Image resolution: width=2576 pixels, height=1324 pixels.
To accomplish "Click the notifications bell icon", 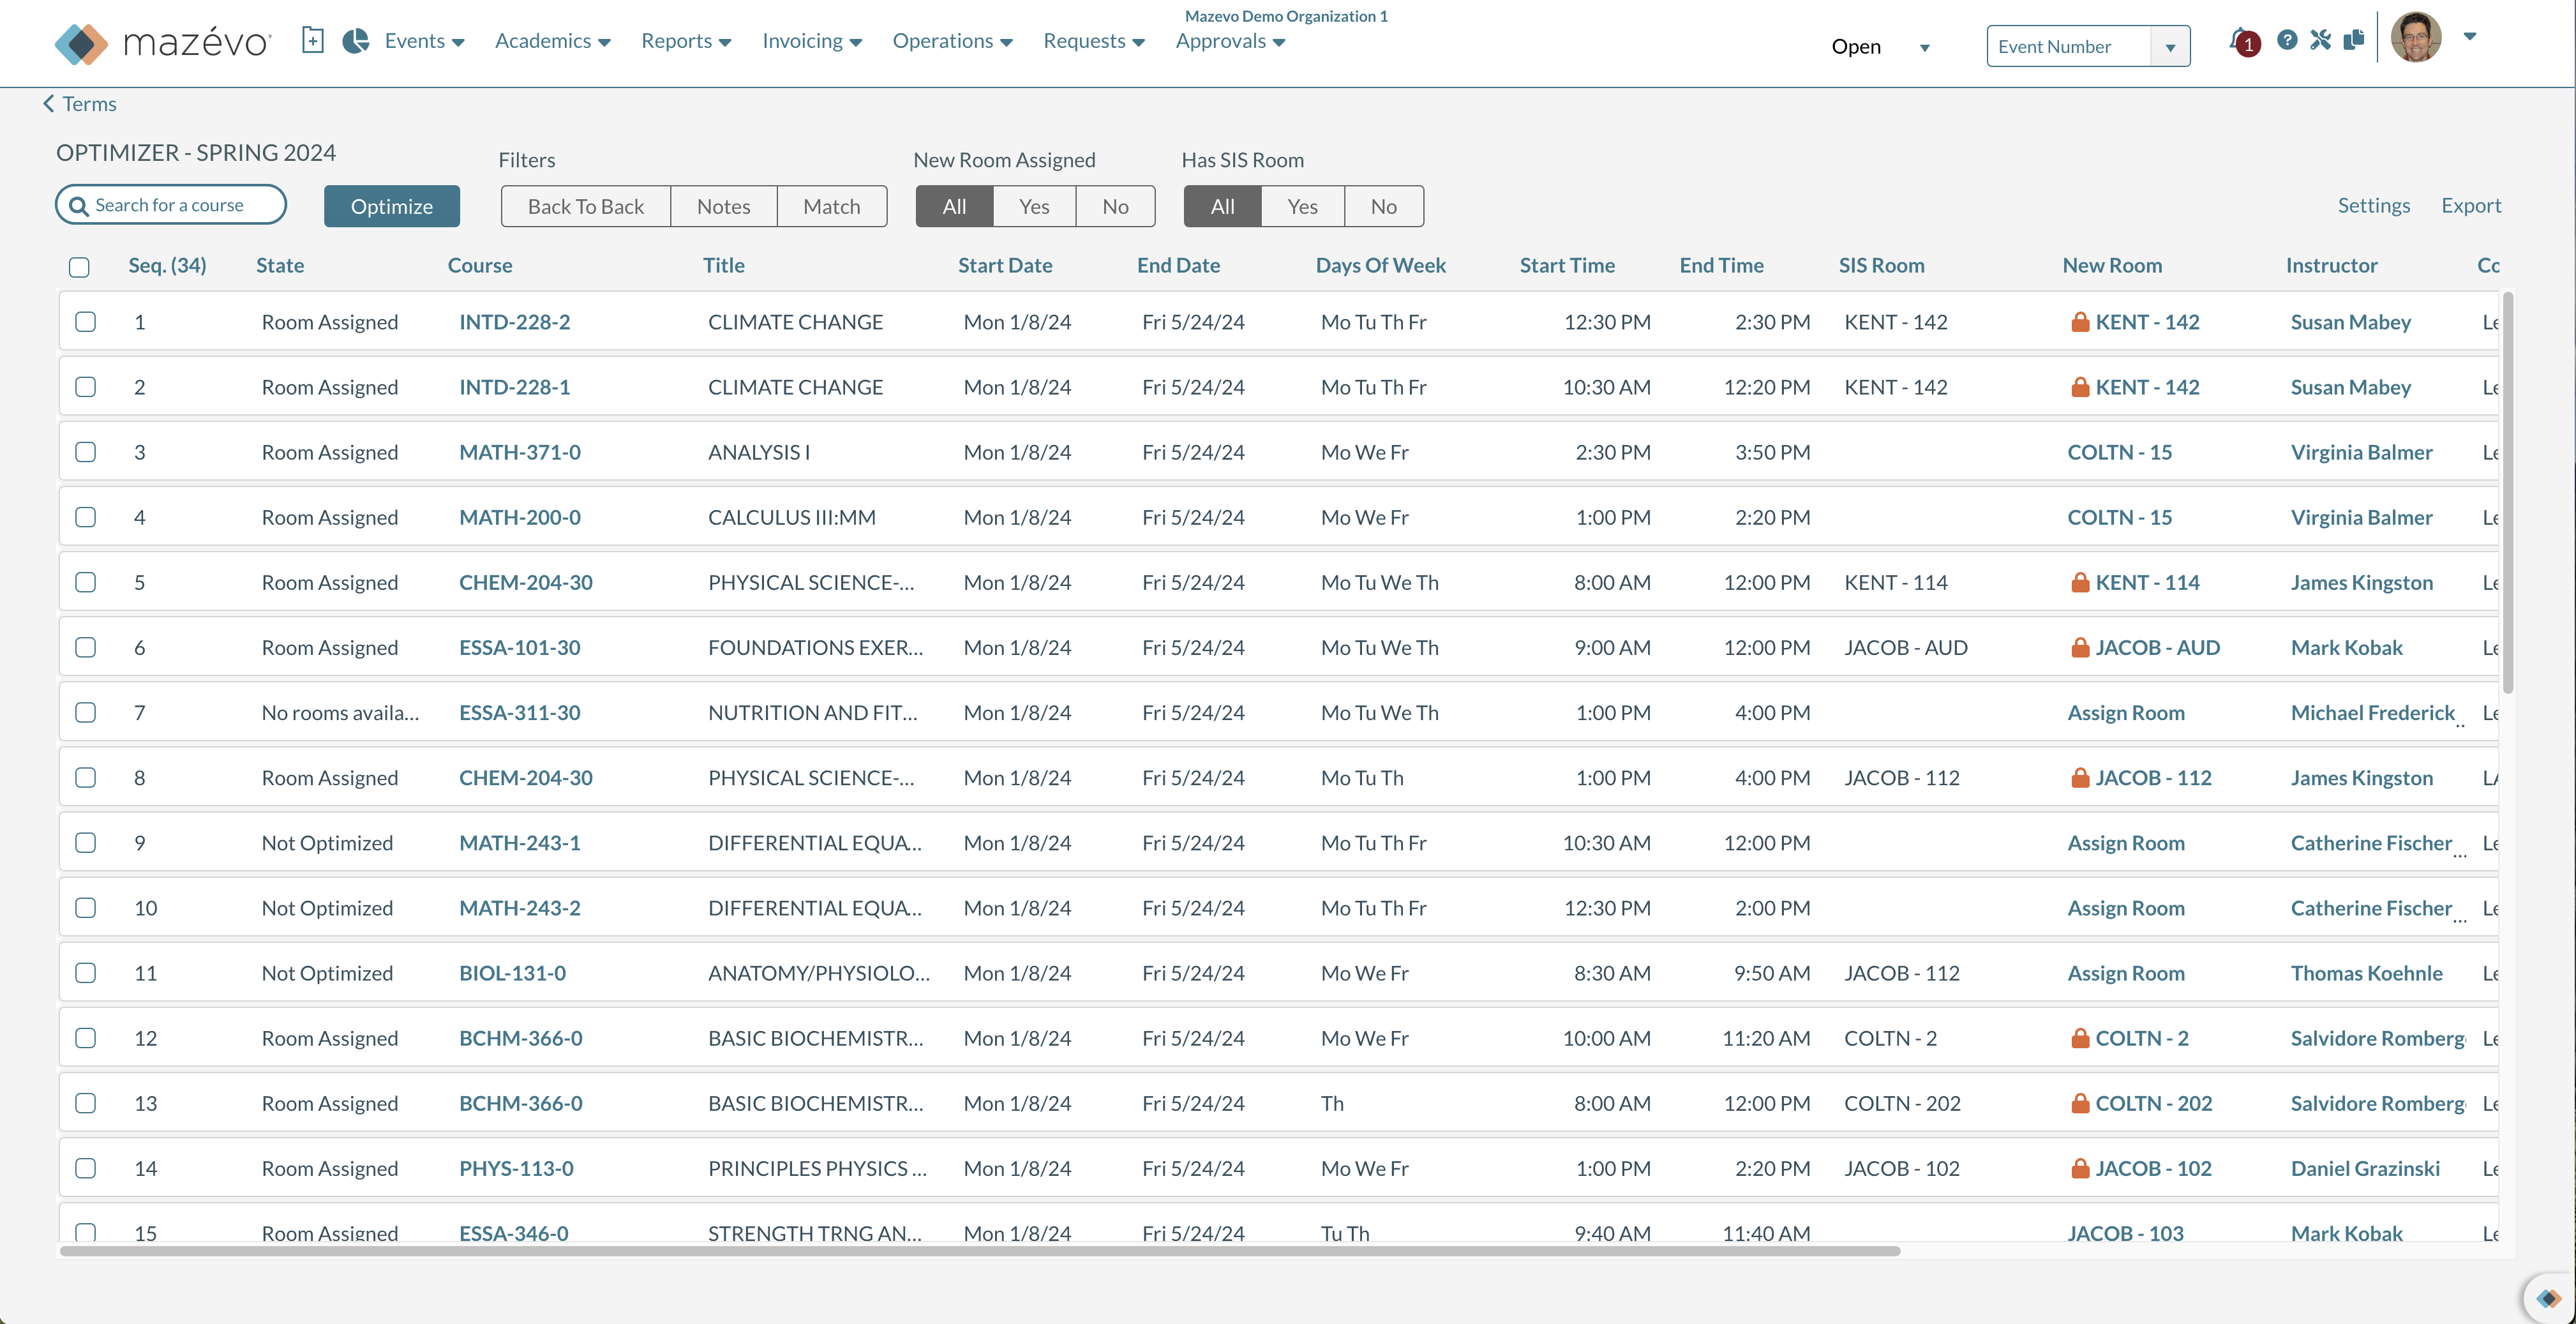I will 2240,42.
